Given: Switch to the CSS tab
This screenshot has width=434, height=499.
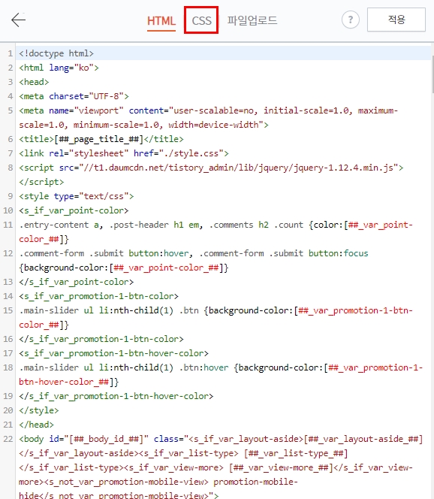Looking at the screenshot, I should point(201,21).
